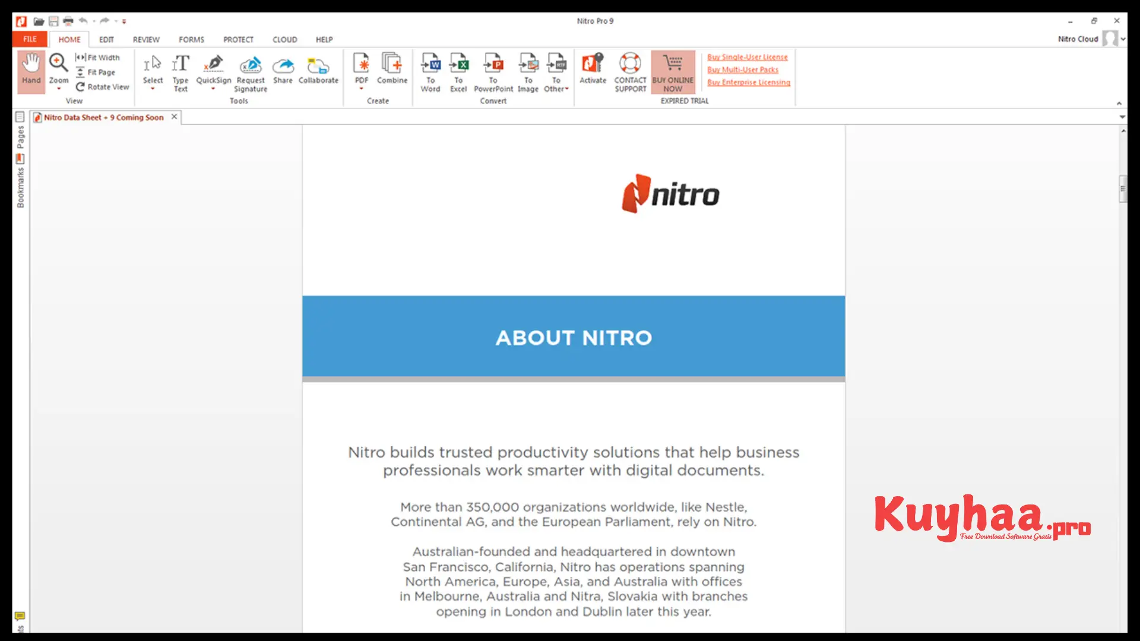
Task: Select Nitro Data Sheet document tab
Action: click(x=103, y=118)
